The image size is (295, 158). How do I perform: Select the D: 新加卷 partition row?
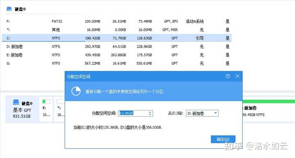point(117,46)
